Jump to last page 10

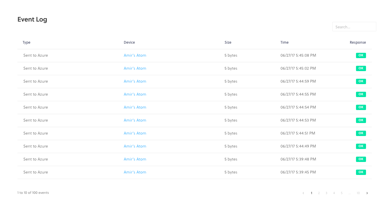click(358, 193)
